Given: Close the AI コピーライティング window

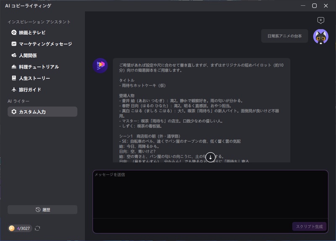Looking at the screenshot, I should 326,6.
